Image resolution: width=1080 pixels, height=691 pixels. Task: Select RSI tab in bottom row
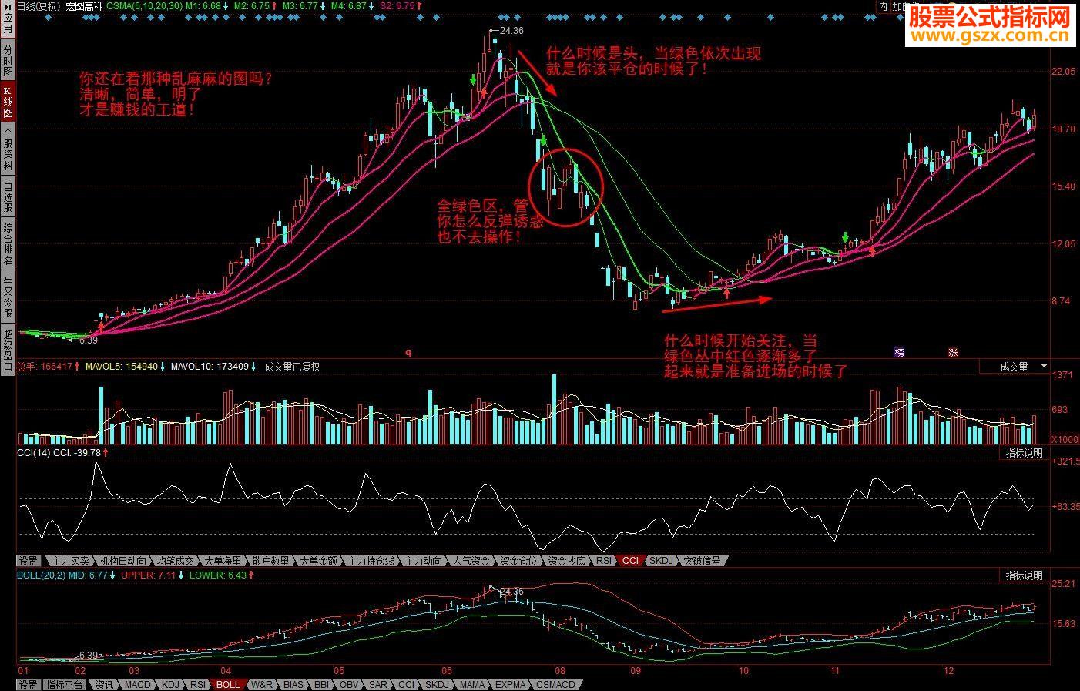198,685
